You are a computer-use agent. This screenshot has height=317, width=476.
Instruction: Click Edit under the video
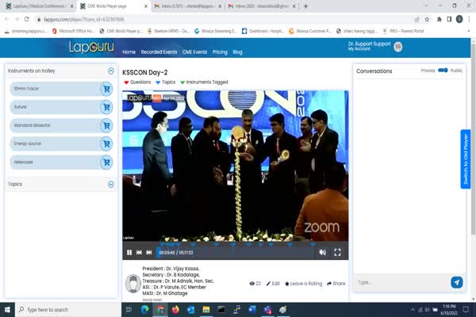273,284
